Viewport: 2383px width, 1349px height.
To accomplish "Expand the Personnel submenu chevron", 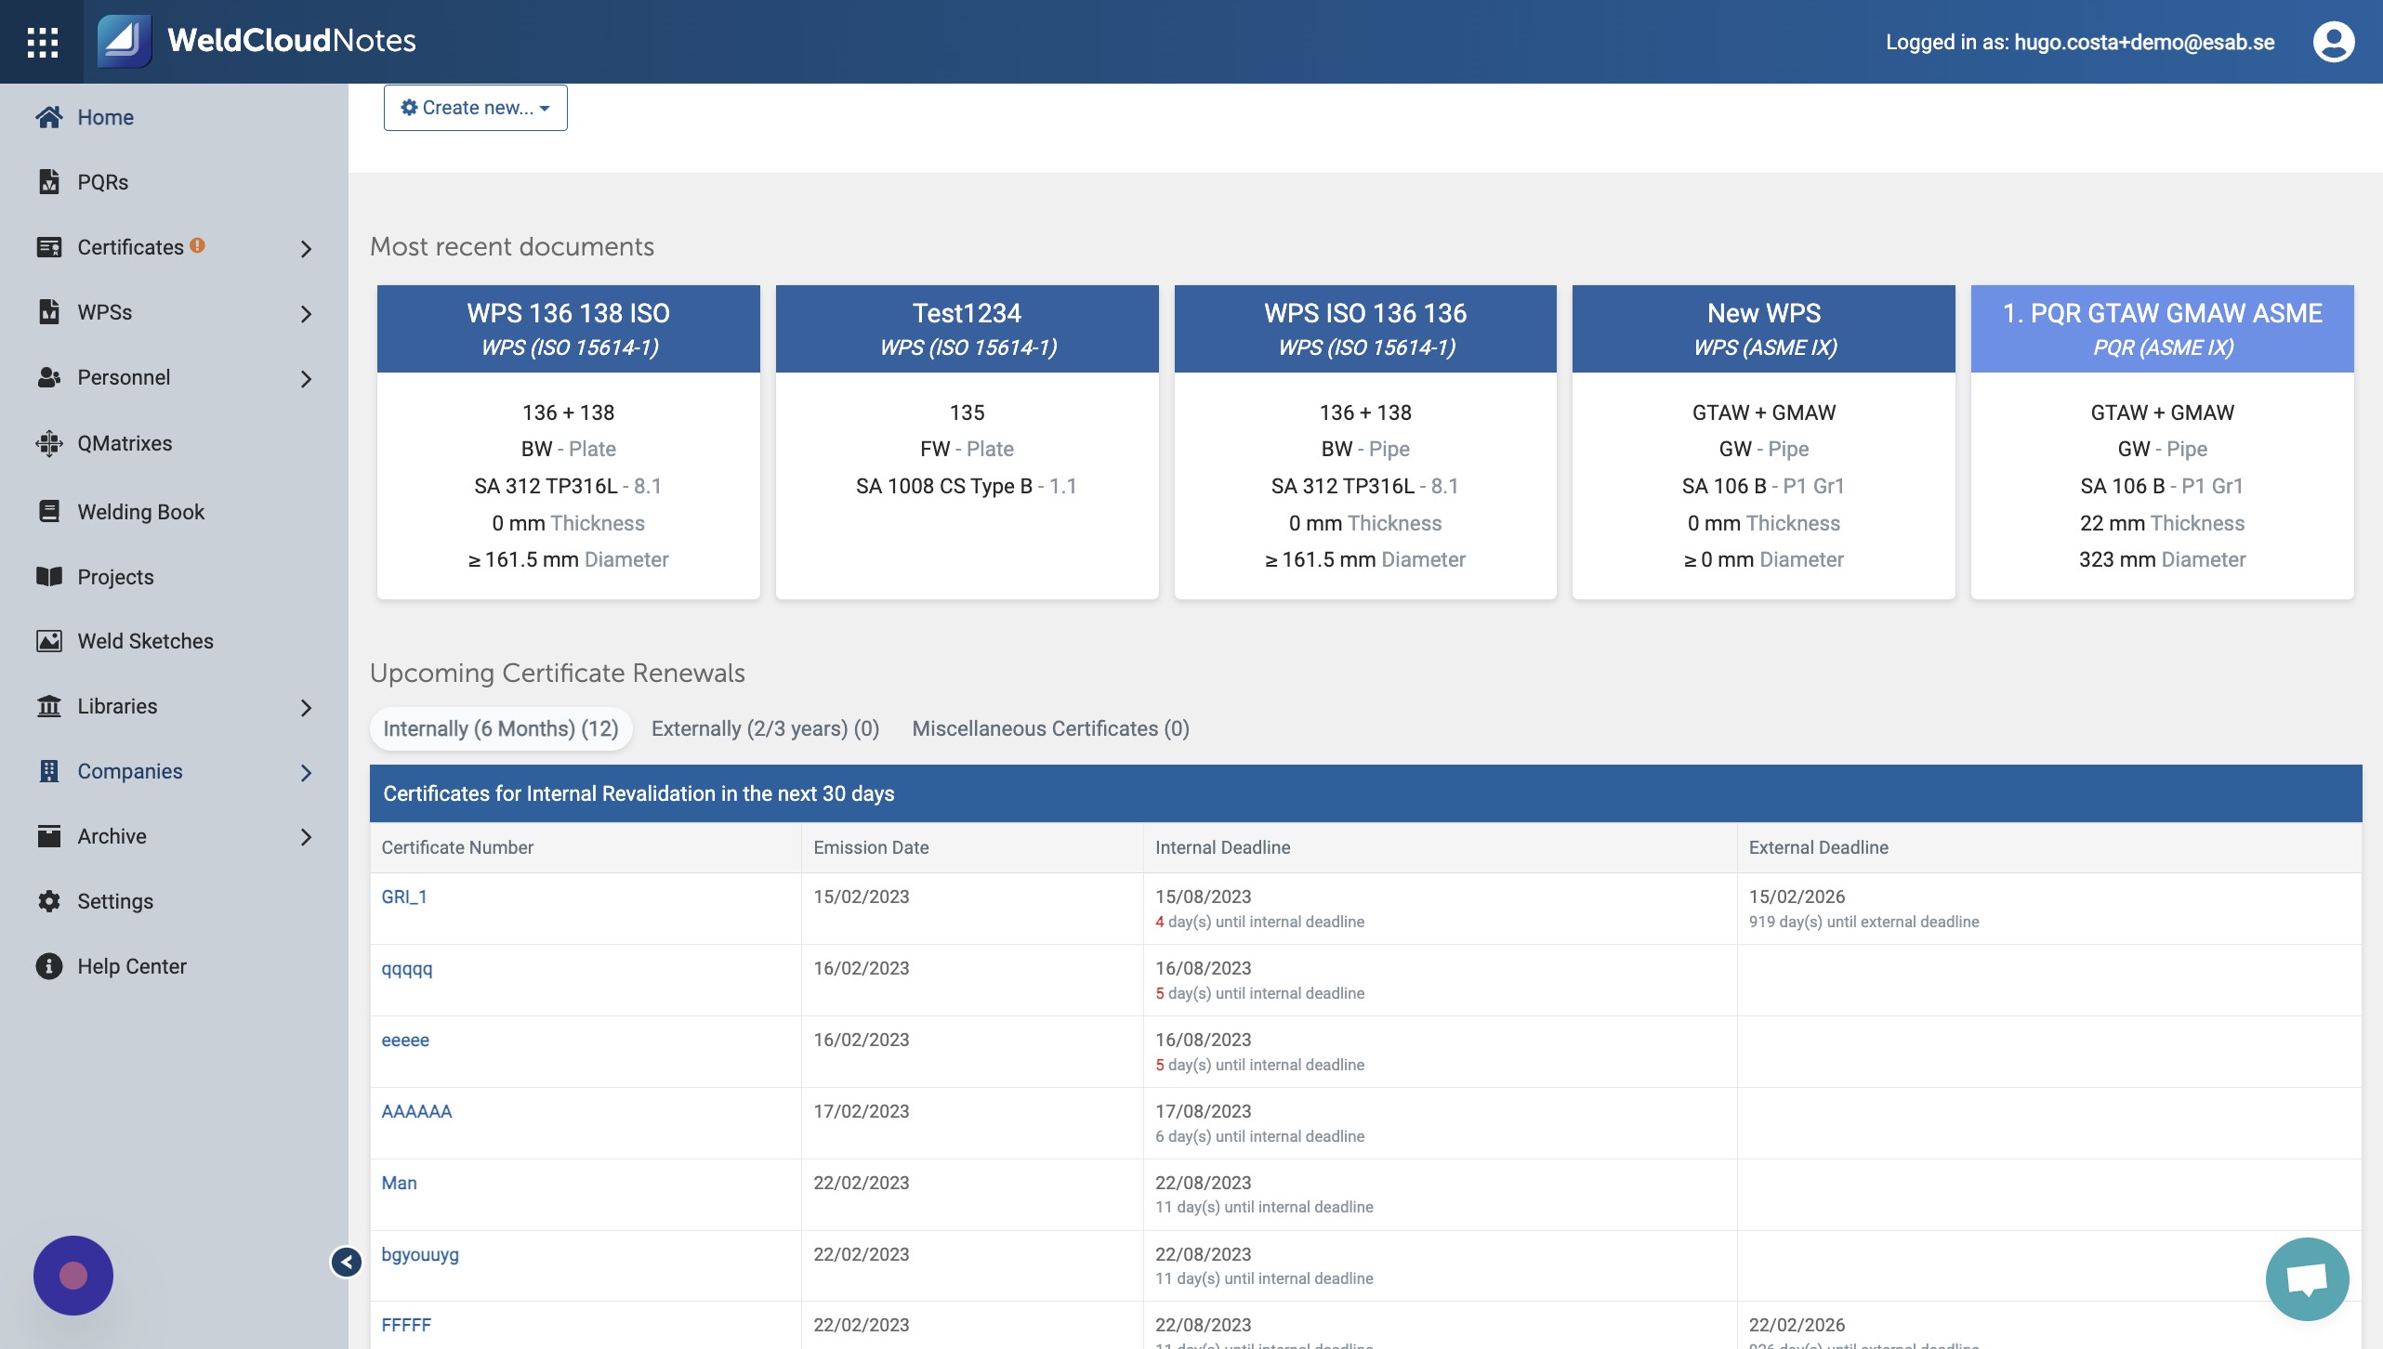I will click(306, 378).
